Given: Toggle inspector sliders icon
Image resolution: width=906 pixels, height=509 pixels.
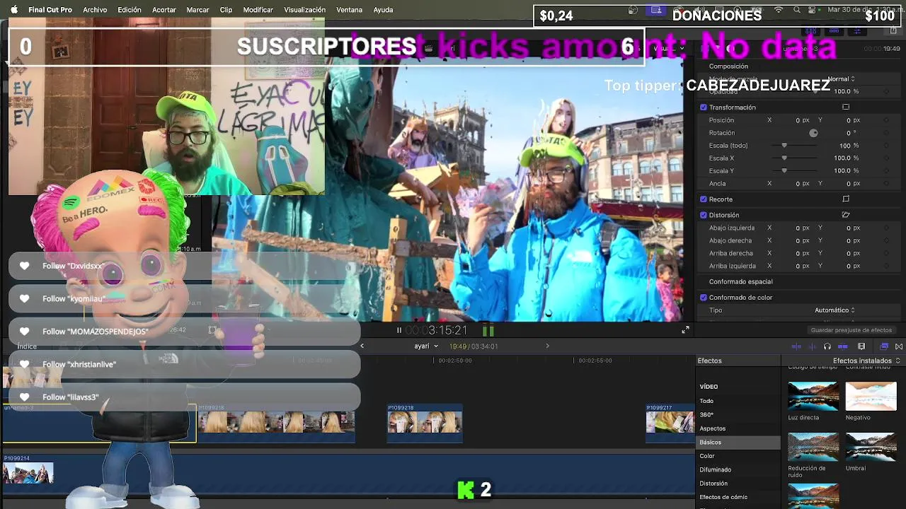Looking at the screenshot, I should [857, 31].
